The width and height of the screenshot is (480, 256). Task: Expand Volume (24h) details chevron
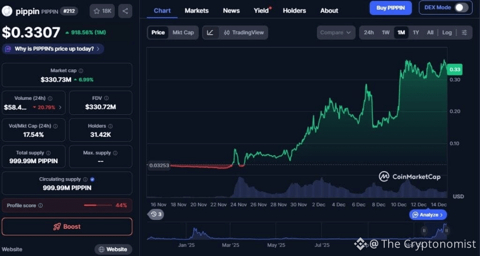point(60,107)
